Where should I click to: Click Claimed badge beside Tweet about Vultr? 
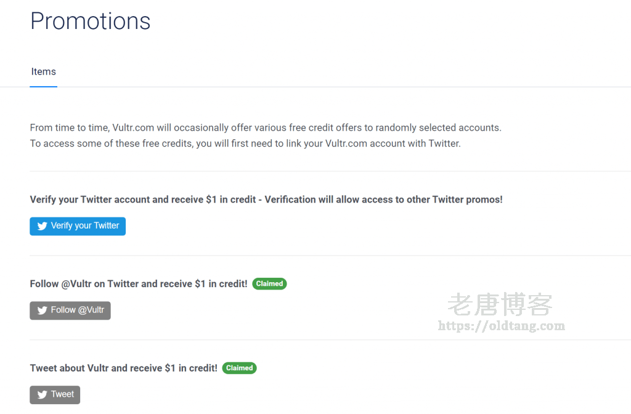[240, 368]
